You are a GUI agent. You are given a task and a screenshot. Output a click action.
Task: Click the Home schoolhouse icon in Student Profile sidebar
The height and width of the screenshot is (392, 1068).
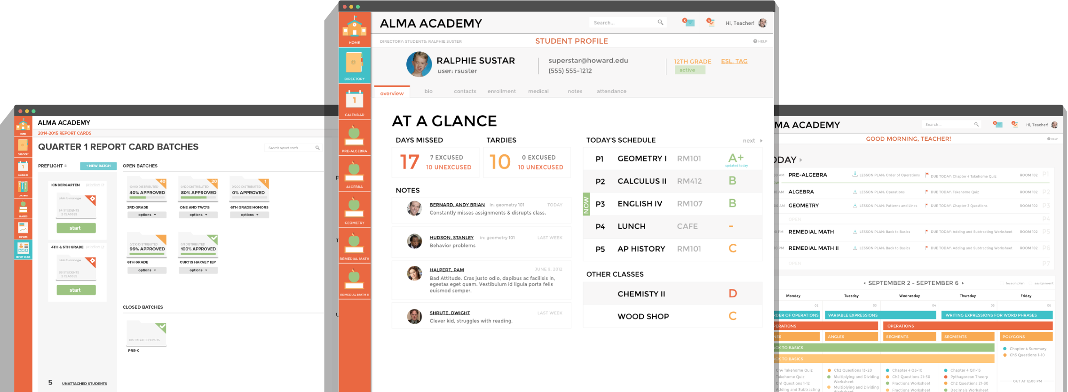click(354, 28)
